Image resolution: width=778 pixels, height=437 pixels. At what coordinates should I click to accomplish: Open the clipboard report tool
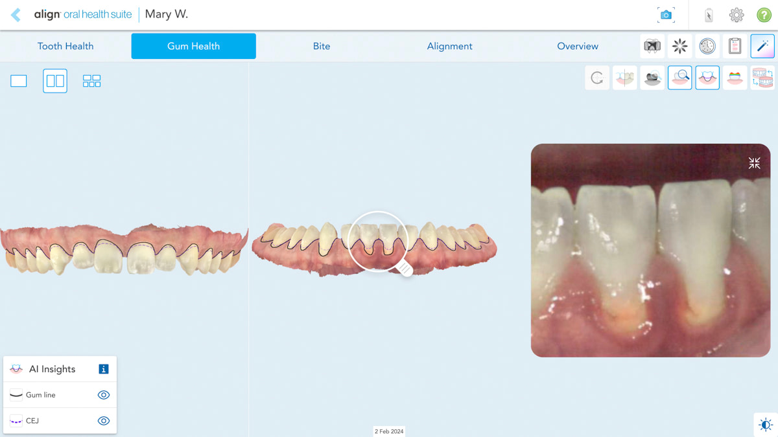pyautogui.click(x=735, y=46)
